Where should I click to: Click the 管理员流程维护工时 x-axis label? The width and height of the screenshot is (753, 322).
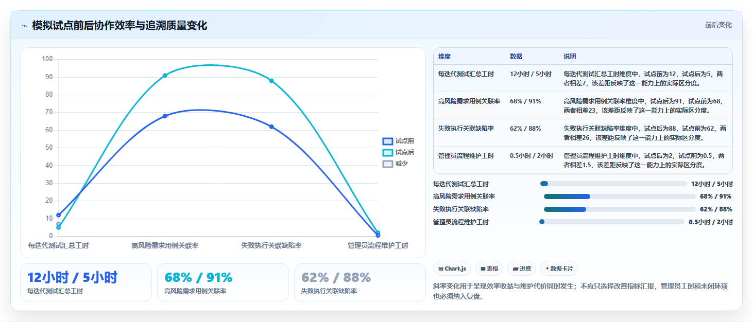coord(378,246)
